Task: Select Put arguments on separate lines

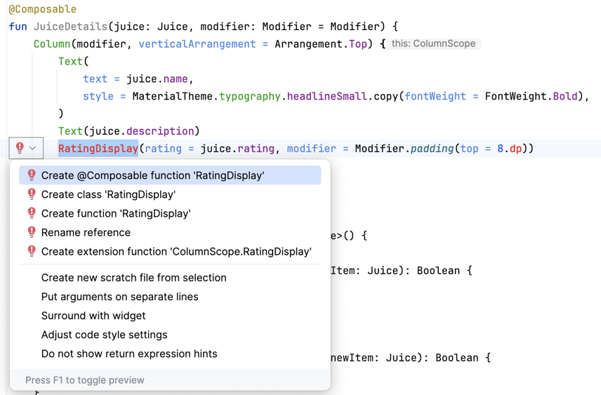Action: pos(119,297)
